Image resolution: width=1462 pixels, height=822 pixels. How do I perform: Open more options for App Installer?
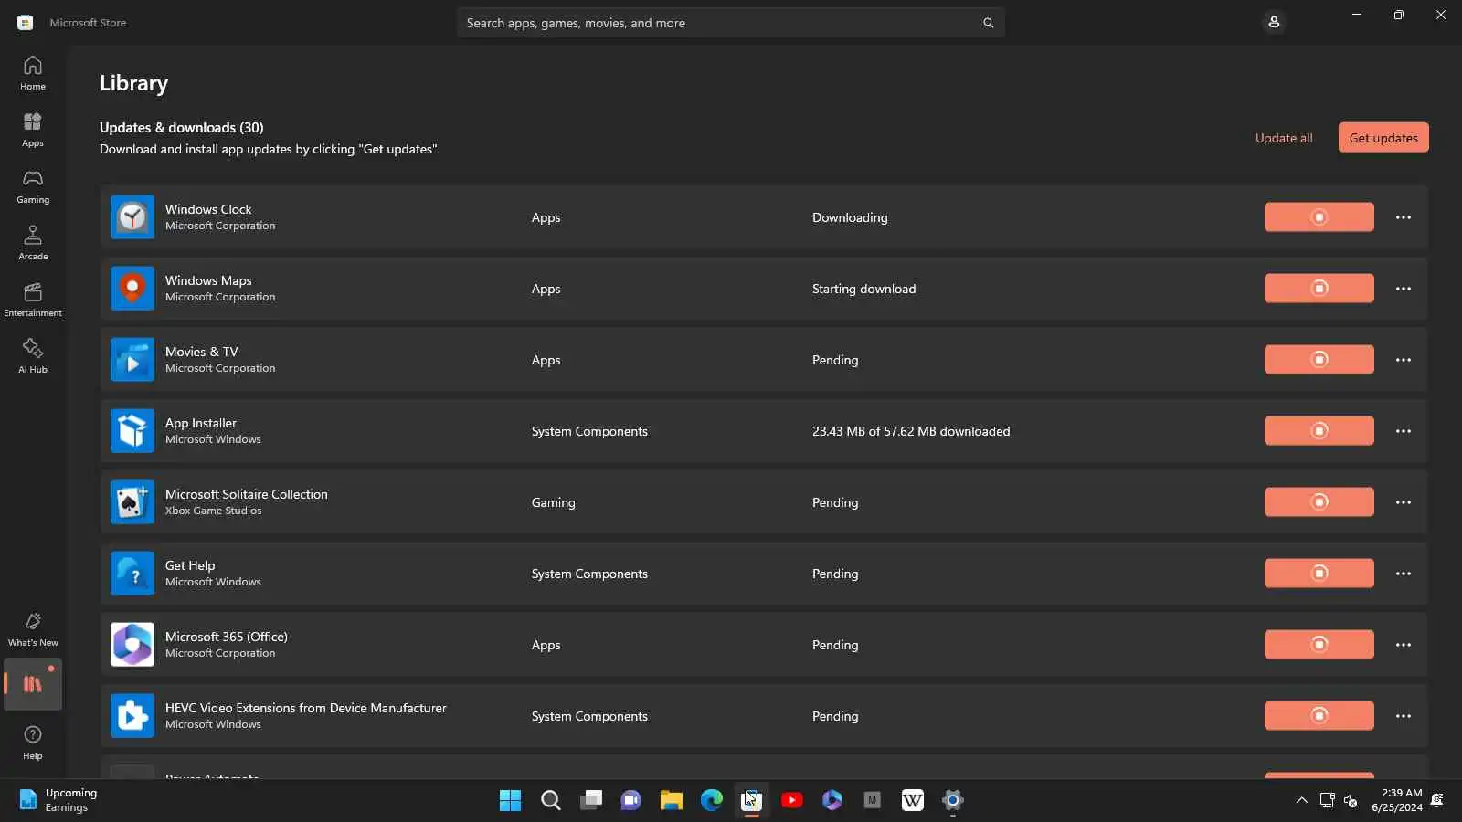tap(1404, 431)
